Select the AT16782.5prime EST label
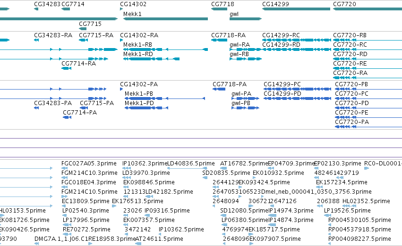The width and height of the screenshot is (402, 246). click(x=244, y=164)
